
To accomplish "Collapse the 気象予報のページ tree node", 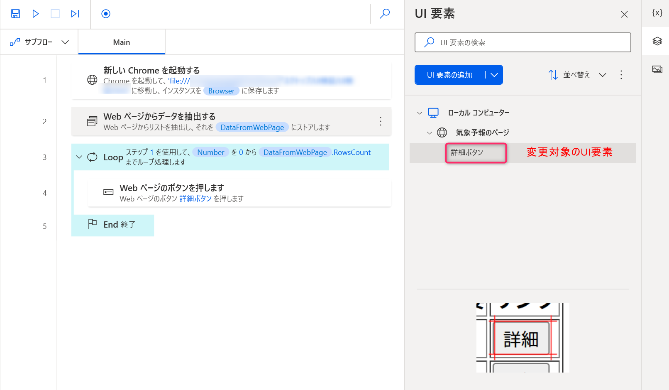I will [x=430, y=133].
